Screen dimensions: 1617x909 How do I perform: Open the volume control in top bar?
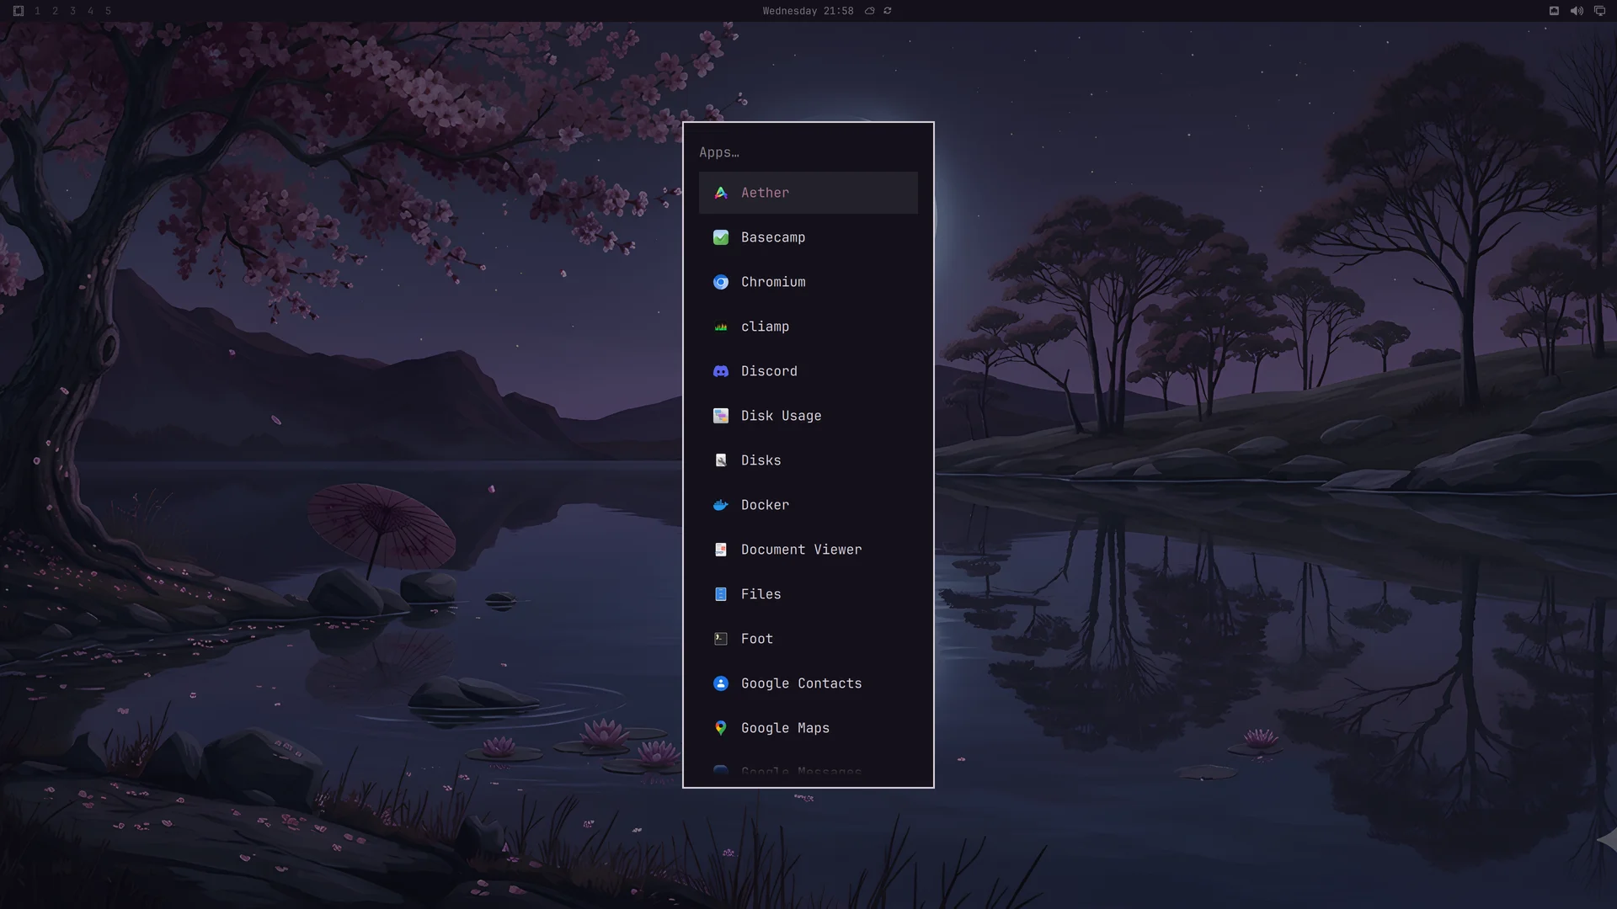(1577, 11)
